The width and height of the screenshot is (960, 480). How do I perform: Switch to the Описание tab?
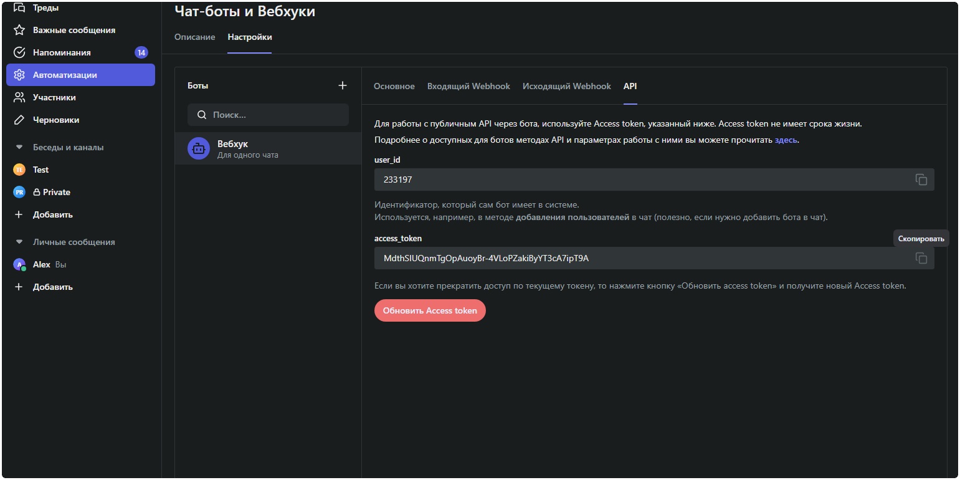coord(194,37)
